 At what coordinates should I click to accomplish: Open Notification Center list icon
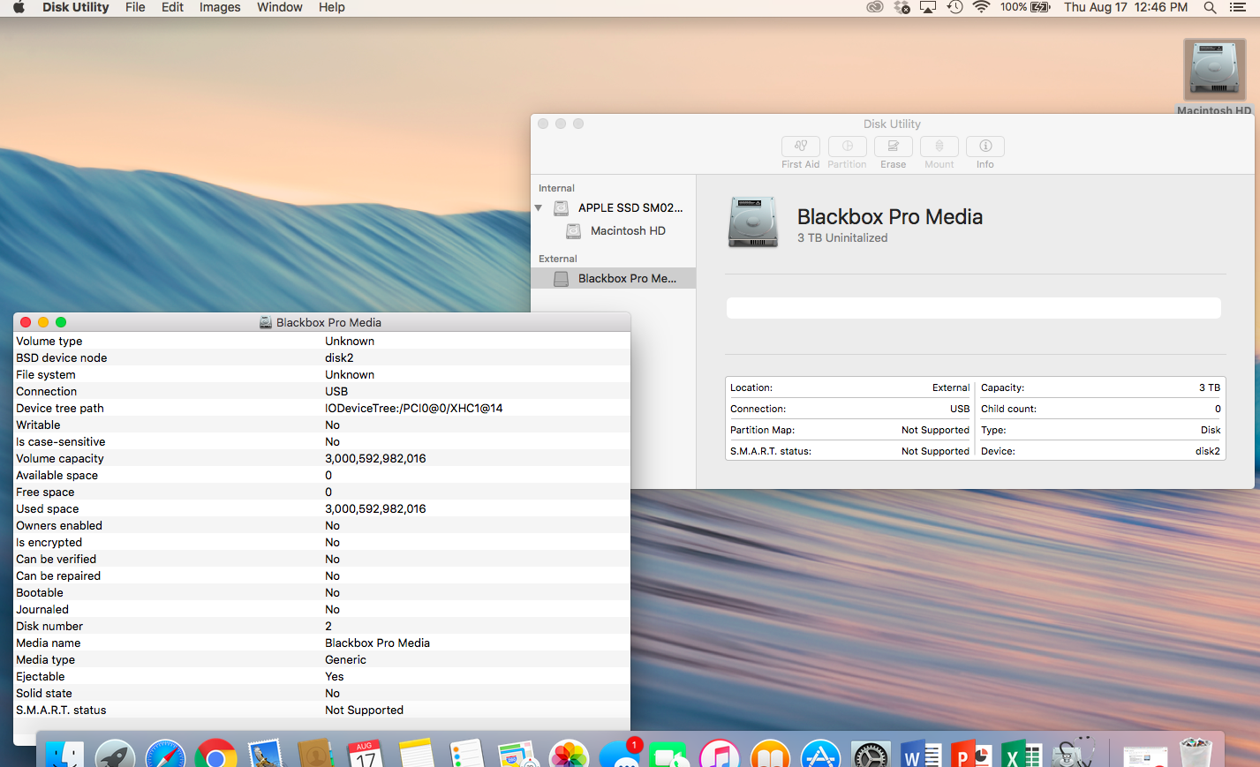click(1238, 7)
